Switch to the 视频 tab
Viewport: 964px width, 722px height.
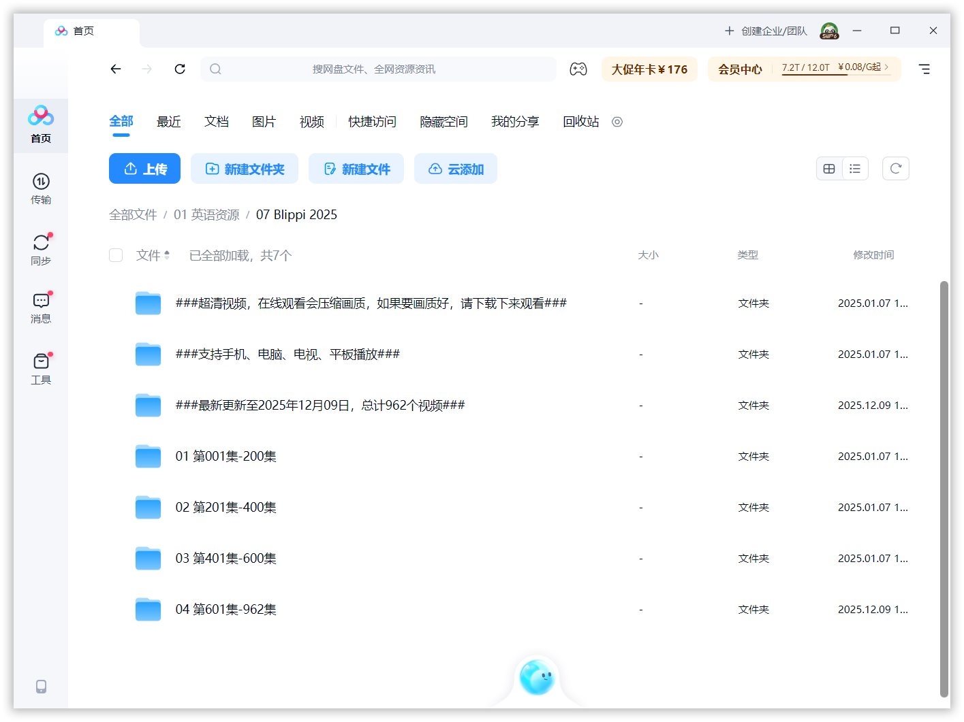click(x=311, y=122)
